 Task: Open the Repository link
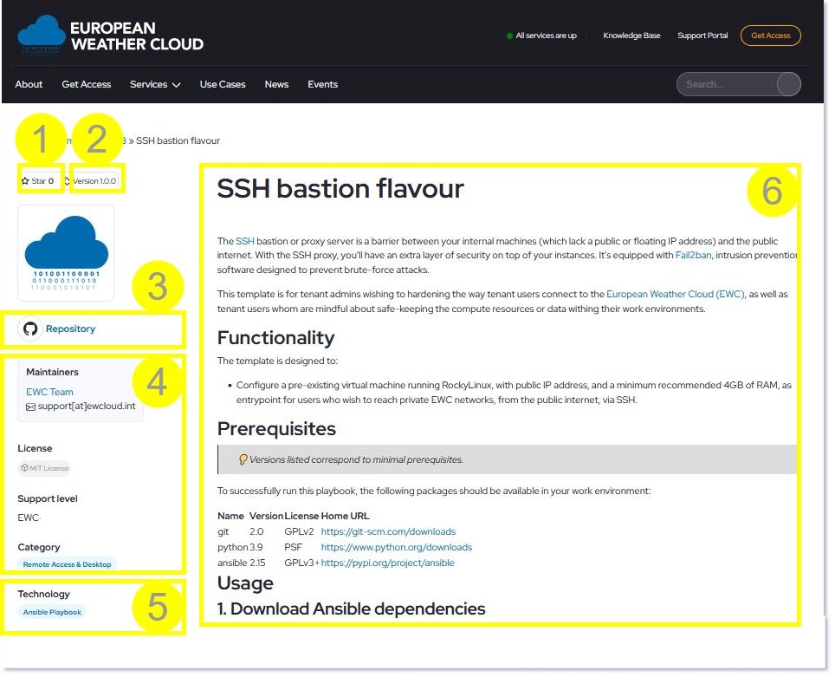[70, 329]
